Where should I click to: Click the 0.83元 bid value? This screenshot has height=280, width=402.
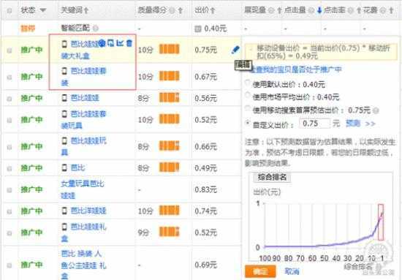tap(205, 189)
